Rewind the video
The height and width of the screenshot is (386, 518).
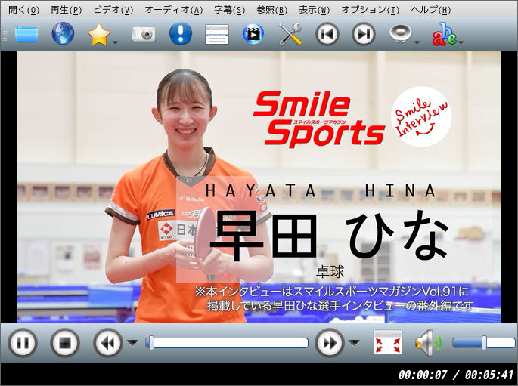point(108,343)
